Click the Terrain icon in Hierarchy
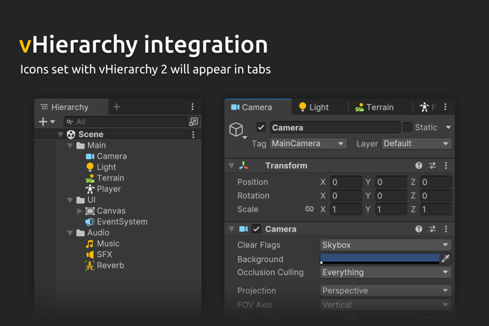Image resolution: width=489 pixels, height=326 pixels. click(x=90, y=178)
